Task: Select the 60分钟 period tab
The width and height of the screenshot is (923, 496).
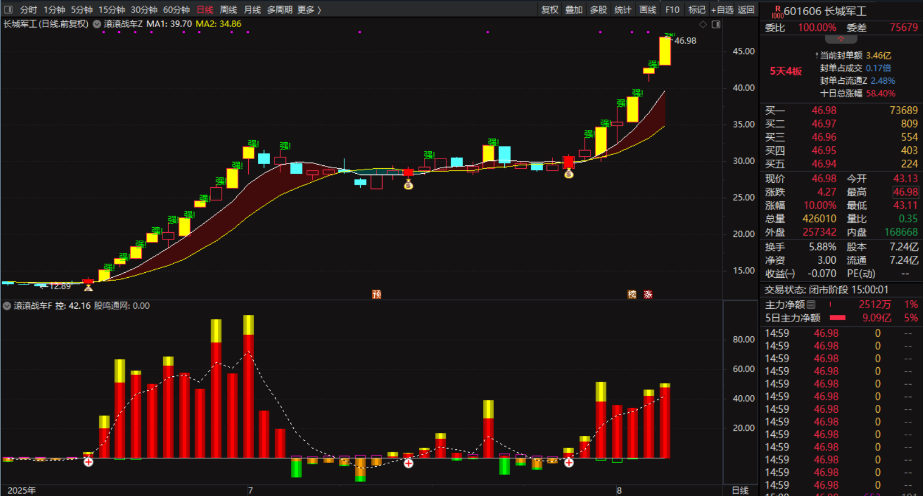Action: click(x=176, y=10)
